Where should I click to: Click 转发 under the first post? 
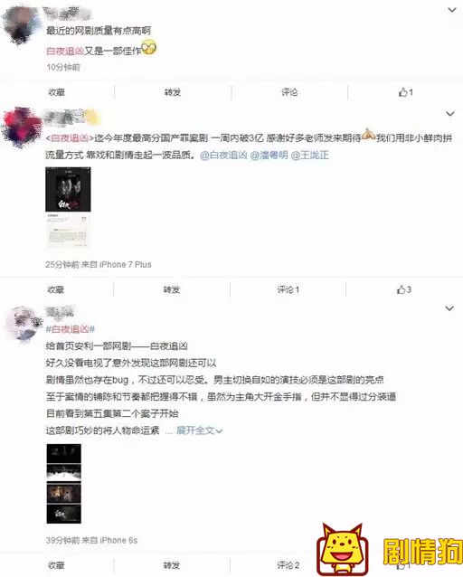point(172,92)
